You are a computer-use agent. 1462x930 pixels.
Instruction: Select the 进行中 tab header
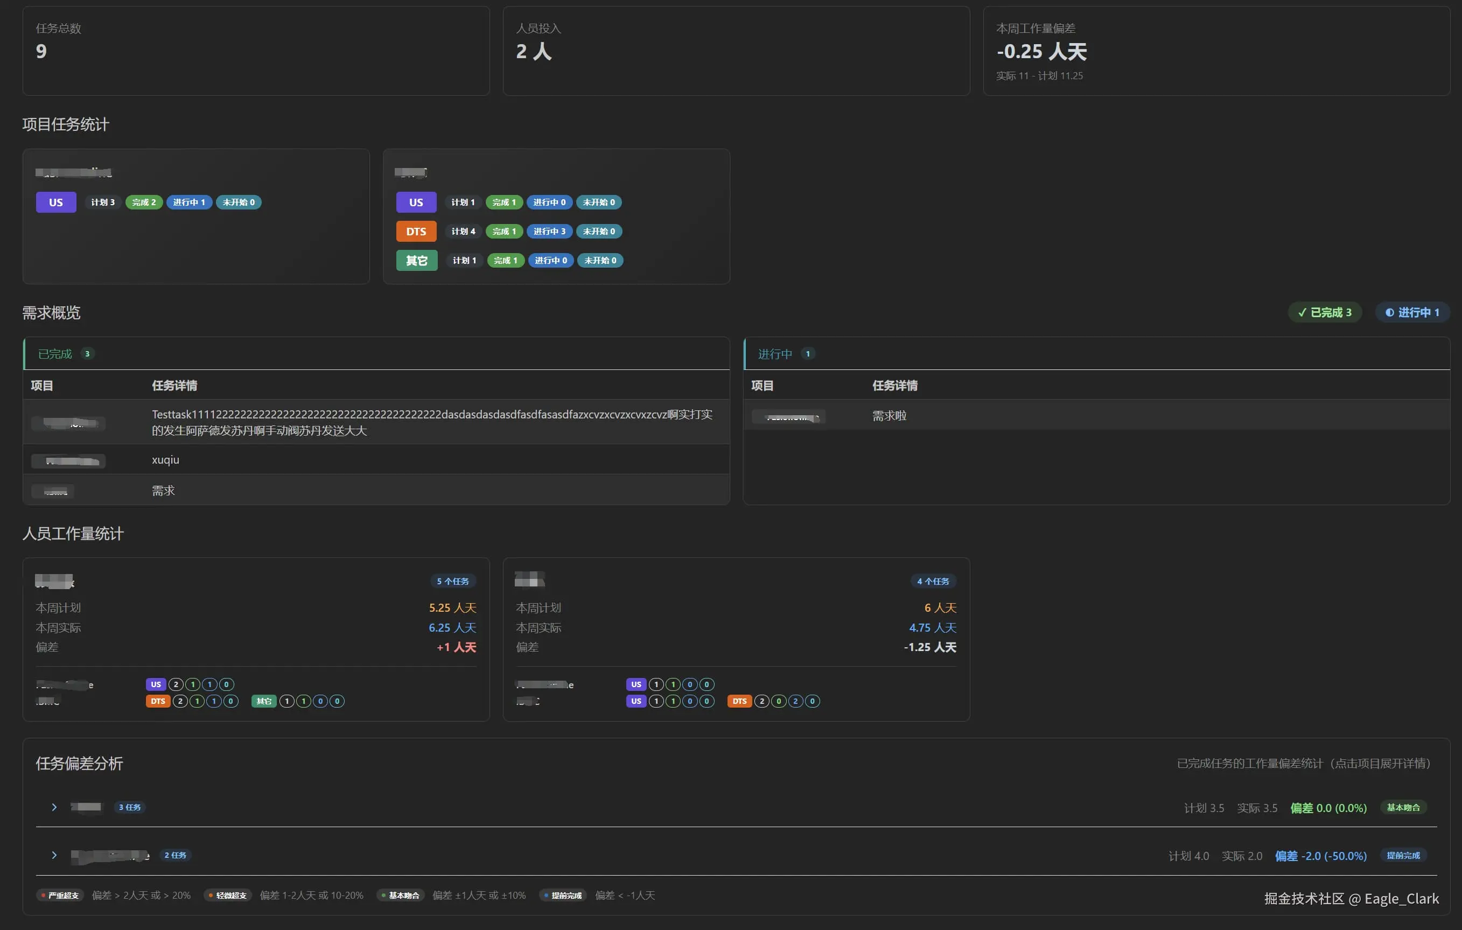pos(775,354)
